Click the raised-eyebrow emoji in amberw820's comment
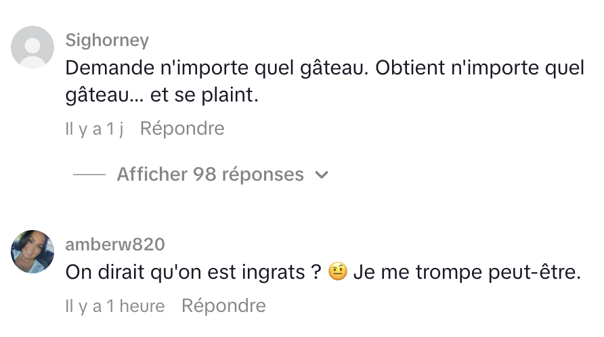 pyautogui.click(x=337, y=273)
